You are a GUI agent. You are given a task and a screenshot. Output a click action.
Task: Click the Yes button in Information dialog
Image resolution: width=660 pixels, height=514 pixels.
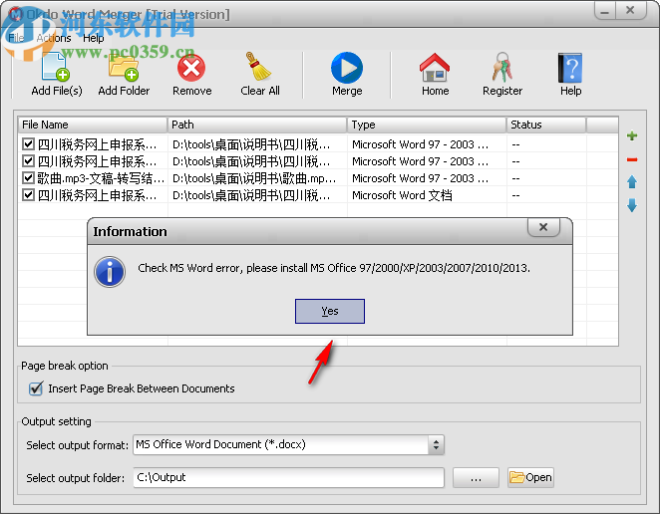point(330,311)
